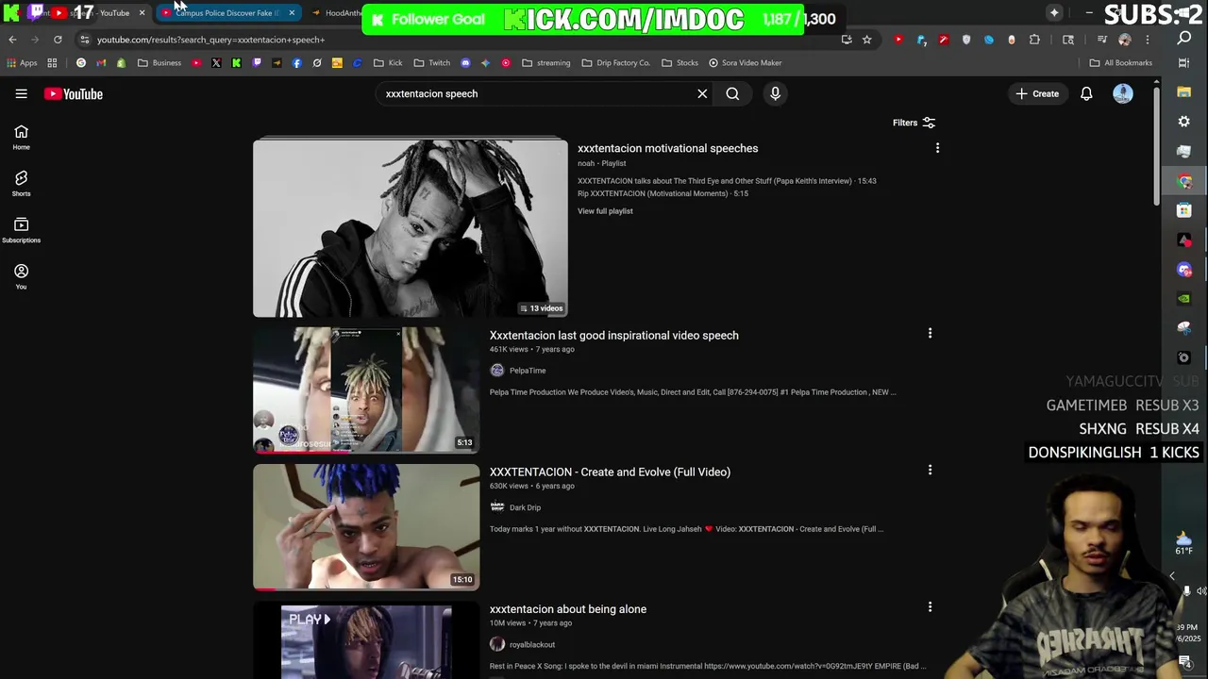Screen dimensions: 1208x679
Task: Open Home in the YouTube sidebar
Action: tap(21, 138)
